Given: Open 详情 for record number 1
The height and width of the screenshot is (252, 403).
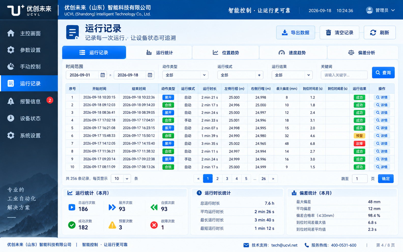Looking at the screenshot, I should [382, 97].
